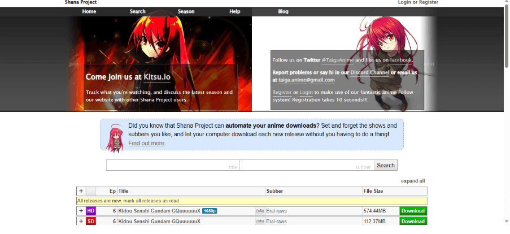
Task: Expand the HD Gundam GQuuuuuuX release row
Action: (x=81, y=211)
